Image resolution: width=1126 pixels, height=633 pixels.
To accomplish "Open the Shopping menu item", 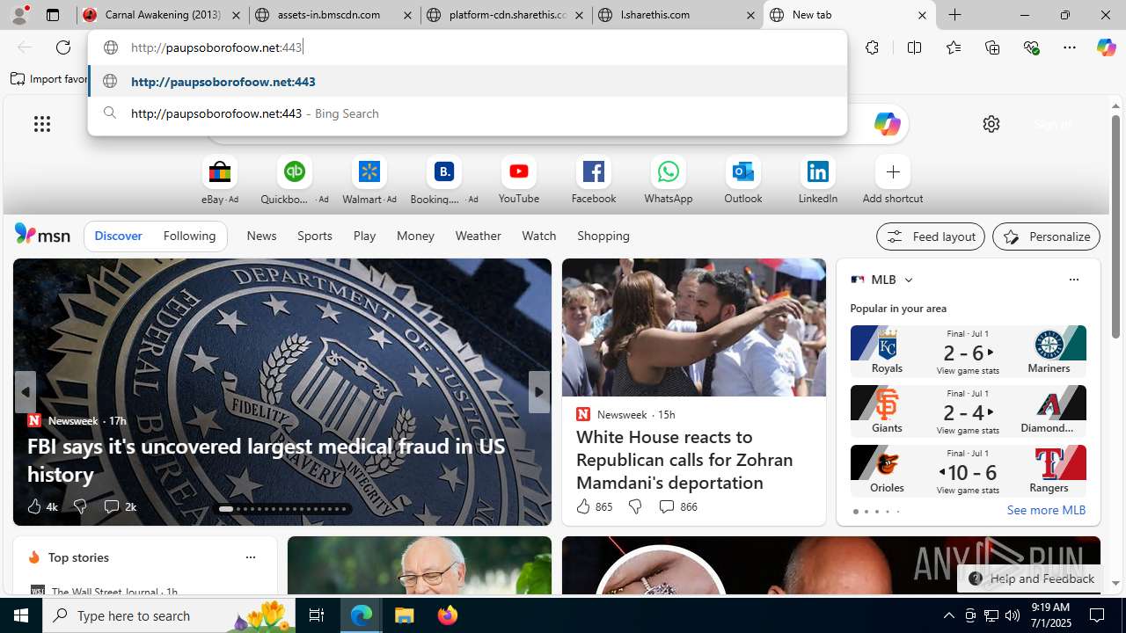I will [603, 236].
